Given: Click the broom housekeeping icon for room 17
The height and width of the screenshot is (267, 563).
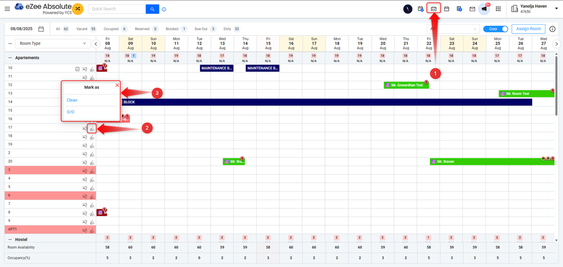Looking at the screenshot, I should (92, 129).
